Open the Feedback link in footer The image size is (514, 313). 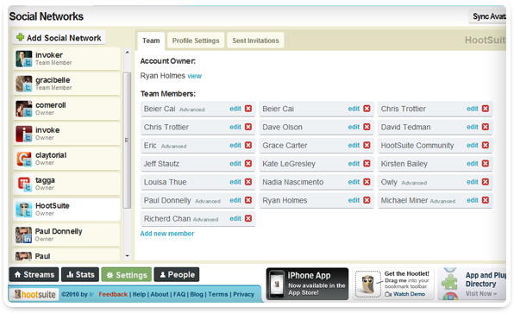coord(113,294)
